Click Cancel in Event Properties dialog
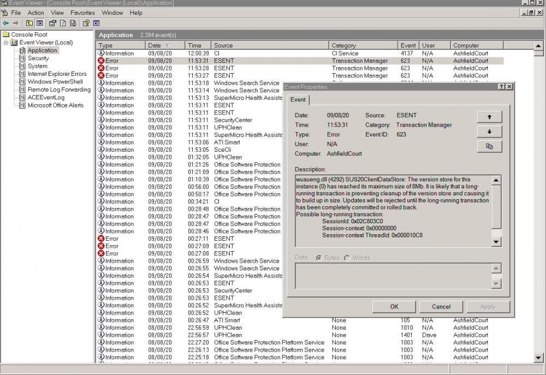Screen dimensions: 546x375 (441, 307)
